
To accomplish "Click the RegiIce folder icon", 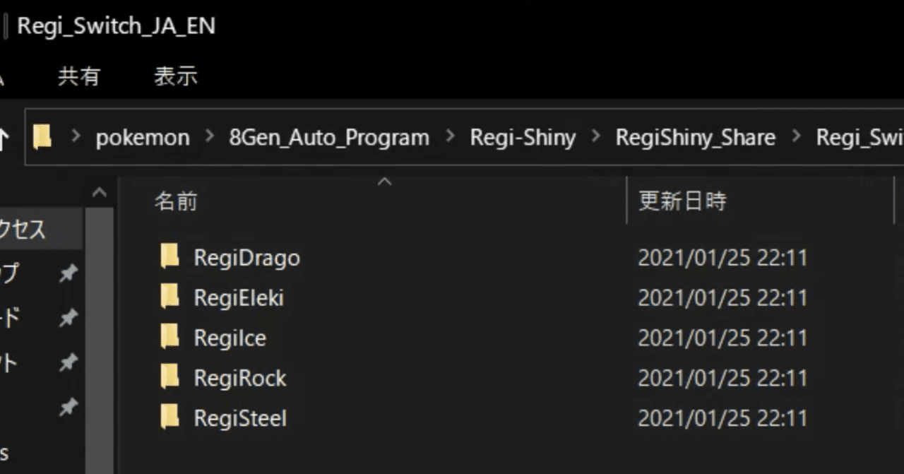I will (169, 338).
